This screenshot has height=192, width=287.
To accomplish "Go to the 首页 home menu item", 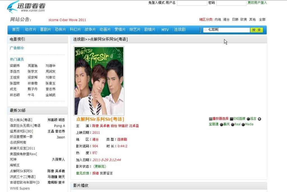I will [16, 30].
